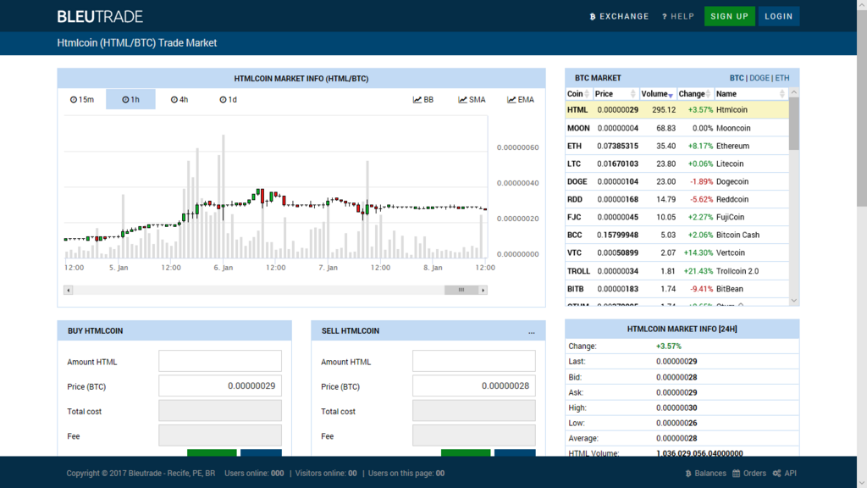Image resolution: width=867 pixels, height=488 pixels.
Task: Switch to the ETH market list
Action: coord(781,78)
